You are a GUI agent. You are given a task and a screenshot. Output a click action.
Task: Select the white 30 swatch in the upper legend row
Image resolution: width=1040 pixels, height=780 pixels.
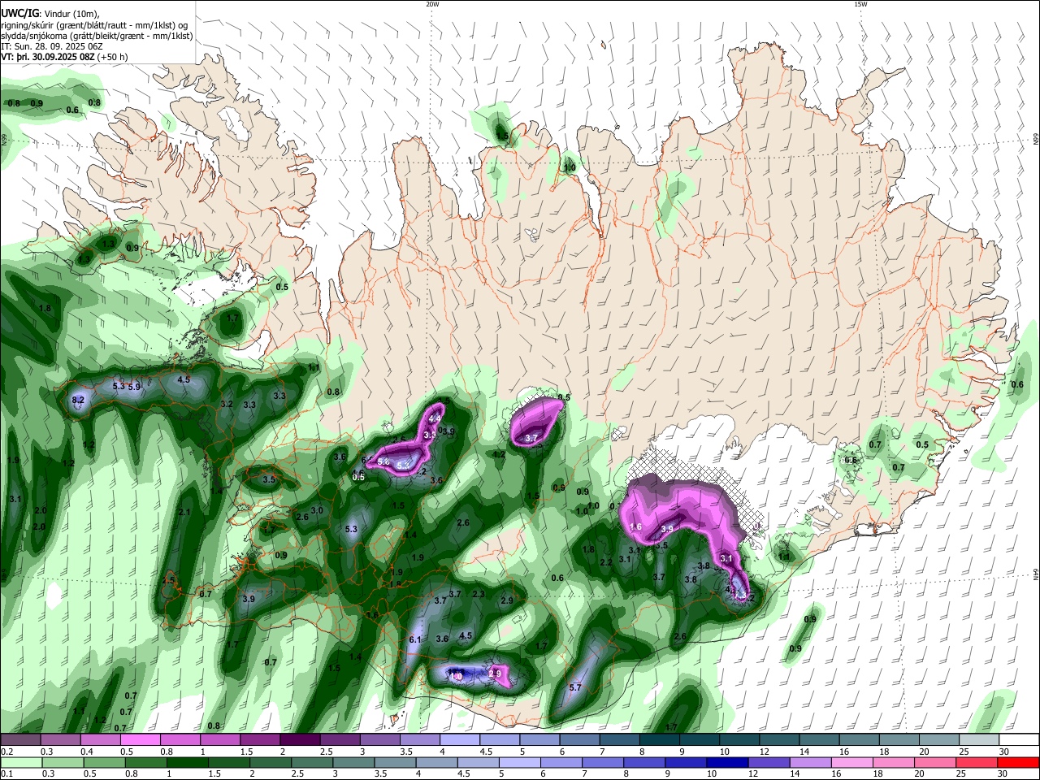coord(1019,739)
